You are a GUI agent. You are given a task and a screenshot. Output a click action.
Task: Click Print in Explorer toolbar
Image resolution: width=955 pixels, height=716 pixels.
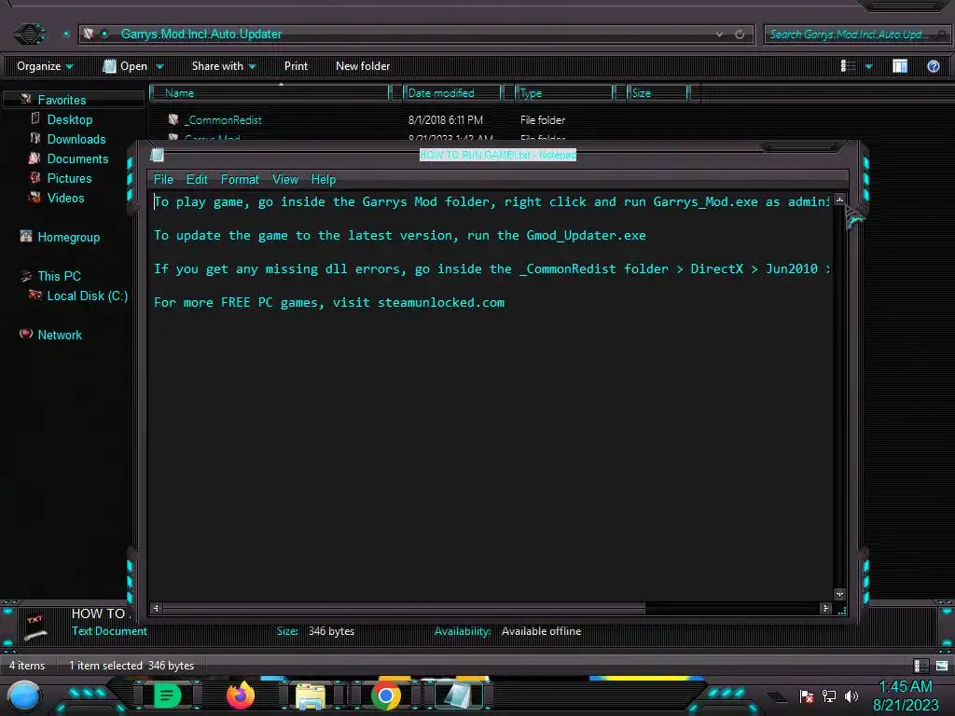coord(296,66)
